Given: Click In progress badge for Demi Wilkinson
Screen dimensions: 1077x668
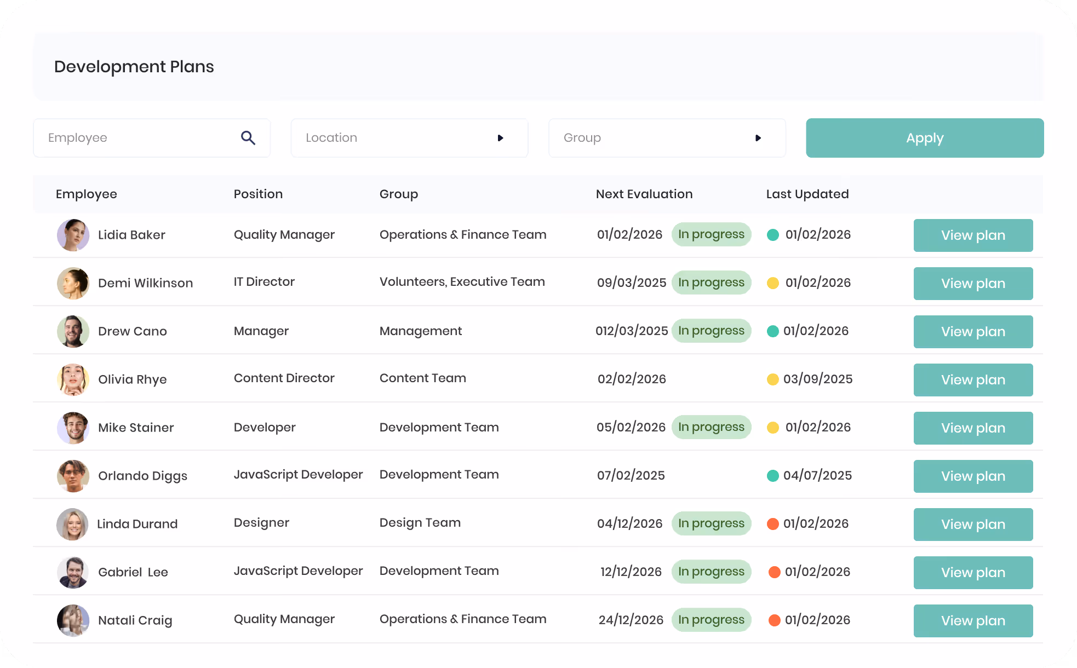Looking at the screenshot, I should tap(711, 283).
